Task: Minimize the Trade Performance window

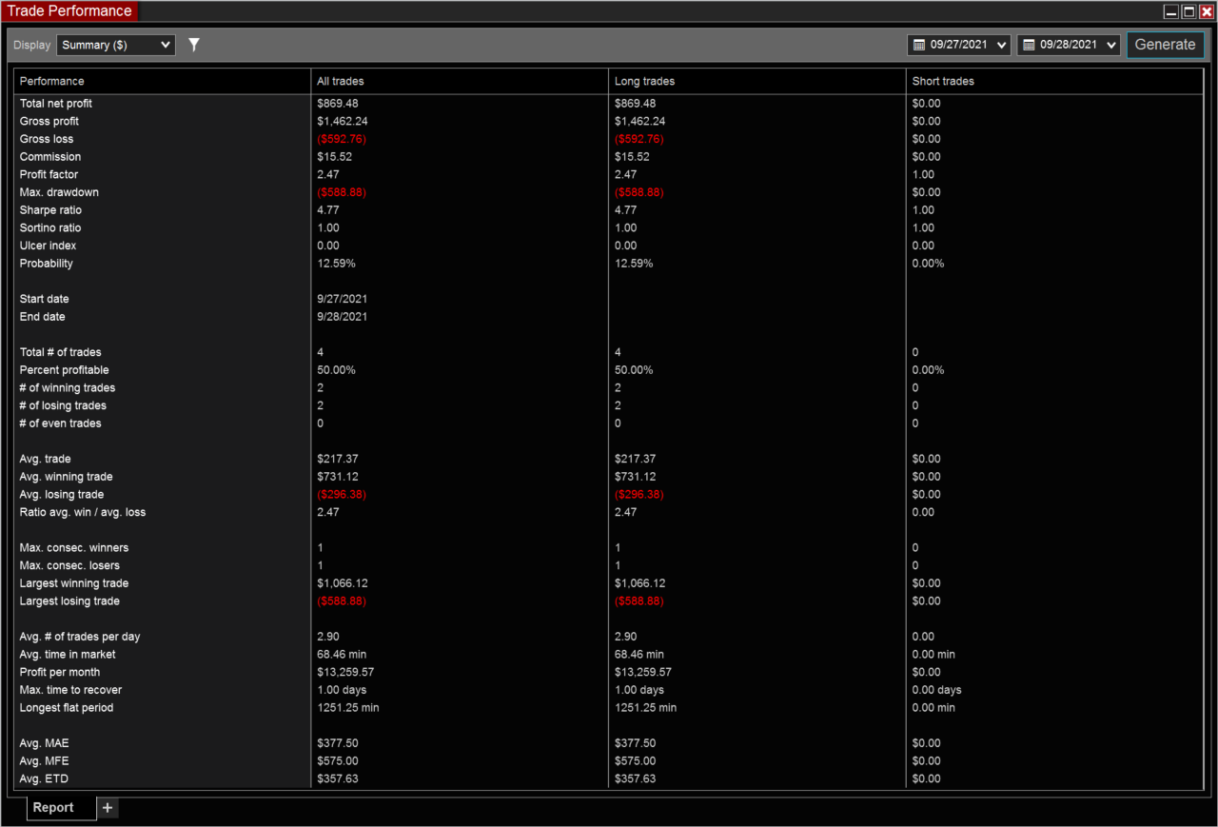Action: [1171, 11]
